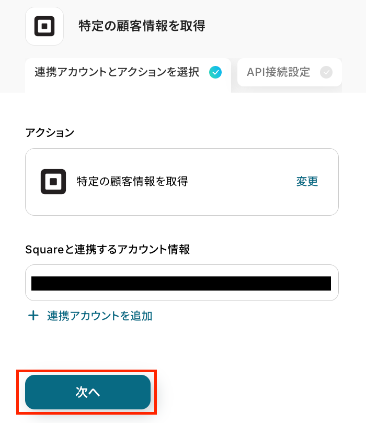The width and height of the screenshot is (366, 423).
Task: Click the teal checkmark on the first tab
Action: tap(215, 72)
